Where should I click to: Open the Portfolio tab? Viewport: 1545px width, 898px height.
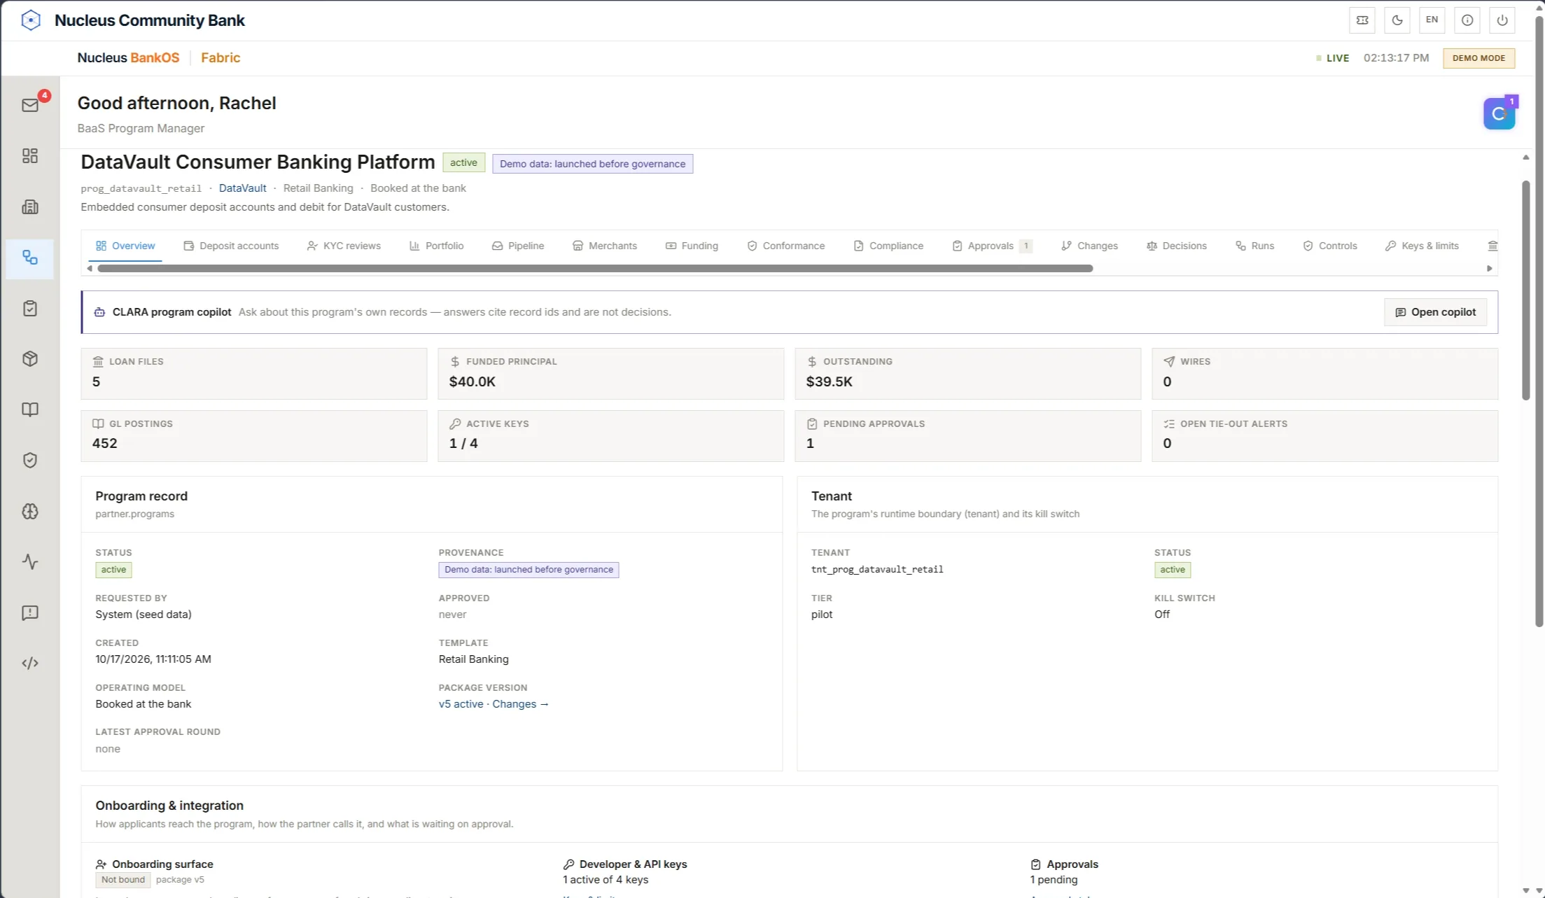(436, 246)
